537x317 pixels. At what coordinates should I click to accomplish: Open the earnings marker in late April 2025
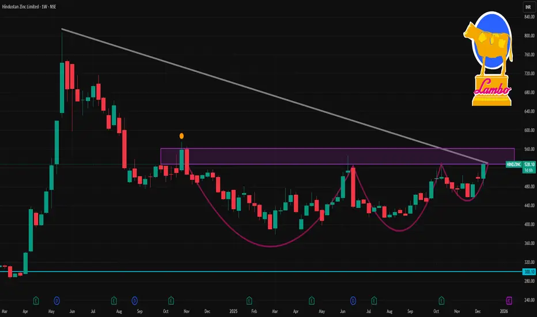point(312,300)
